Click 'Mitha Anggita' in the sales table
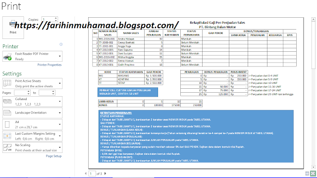Image resolution: width=317 pixels, height=178 pixels. tap(126, 57)
